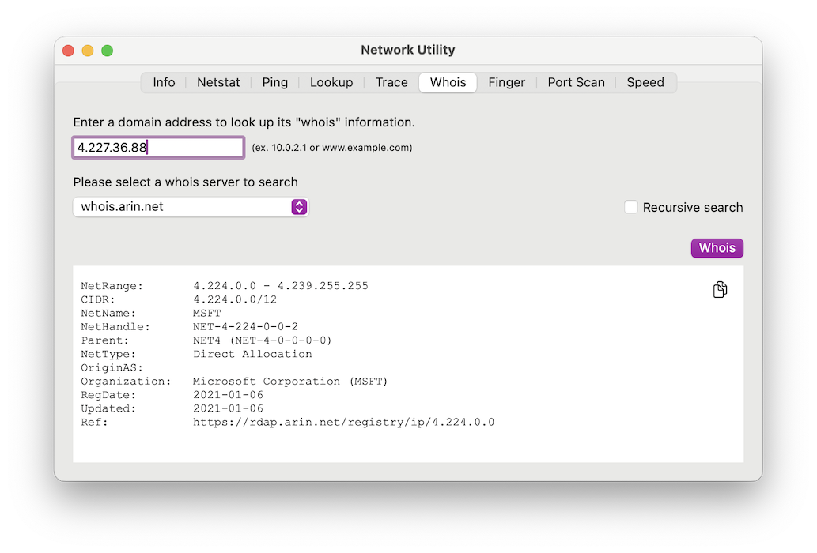Click the NetType value Direct Allocation
The width and height of the screenshot is (817, 553).
pos(252,354)
